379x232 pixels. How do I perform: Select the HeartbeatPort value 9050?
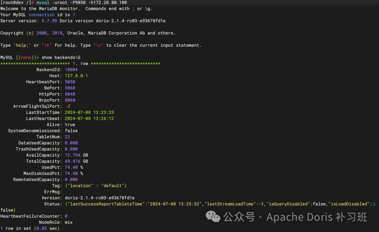pyautogui.click(x=70, y=81)
